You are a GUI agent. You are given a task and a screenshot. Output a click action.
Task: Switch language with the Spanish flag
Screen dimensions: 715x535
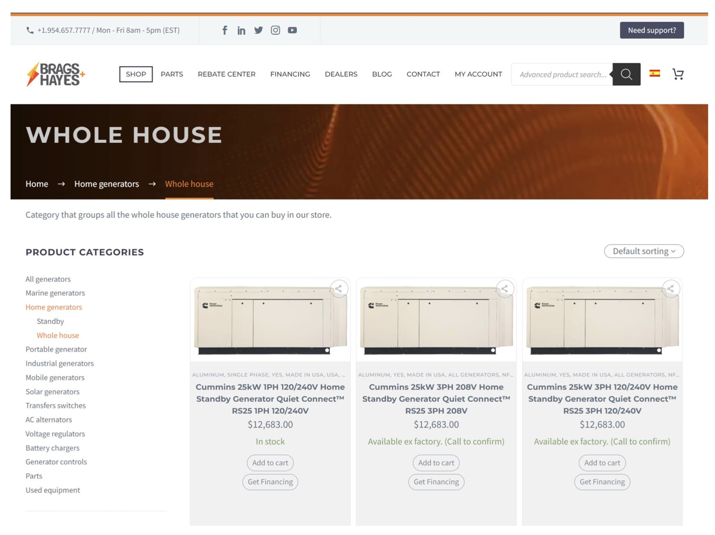coord(654,73)
